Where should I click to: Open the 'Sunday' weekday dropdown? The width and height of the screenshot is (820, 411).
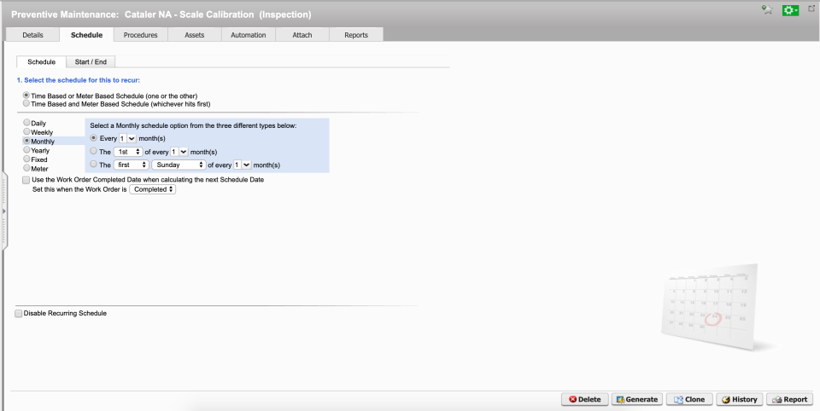pos(179,165)
